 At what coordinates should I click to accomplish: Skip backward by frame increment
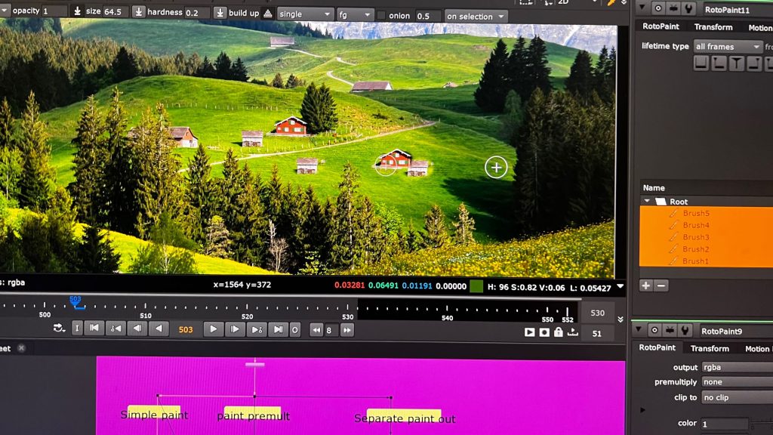click(x=316, y=331)
